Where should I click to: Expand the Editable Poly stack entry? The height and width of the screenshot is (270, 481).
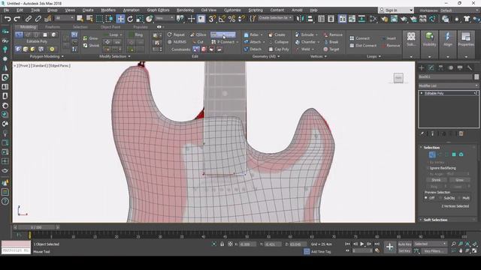[422, 93]
